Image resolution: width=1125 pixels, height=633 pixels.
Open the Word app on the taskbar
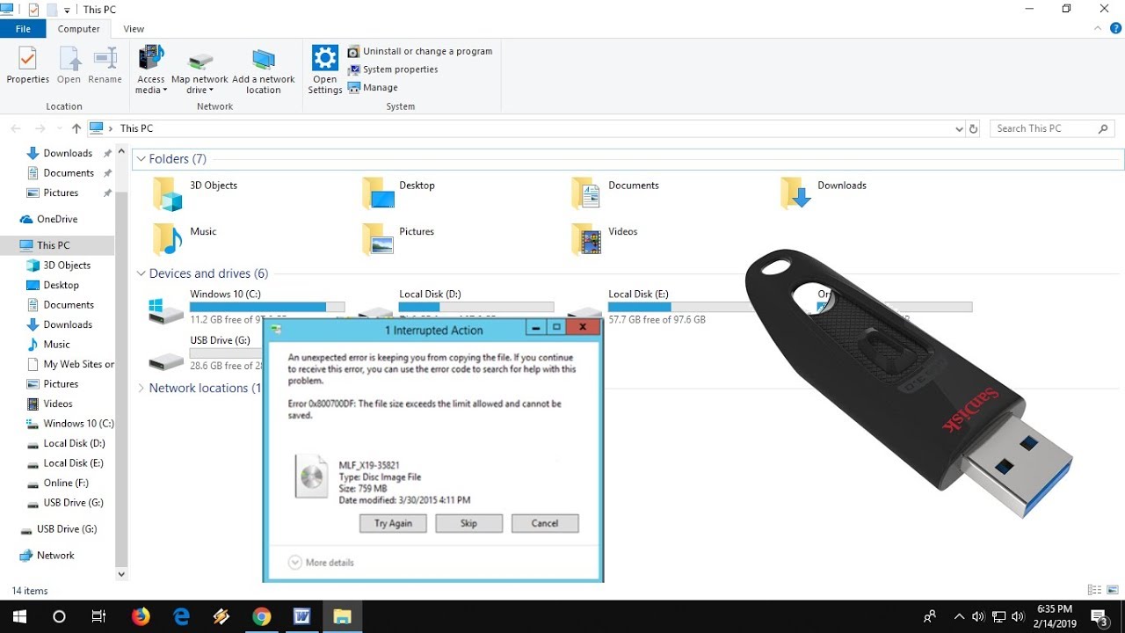(301, 616)
